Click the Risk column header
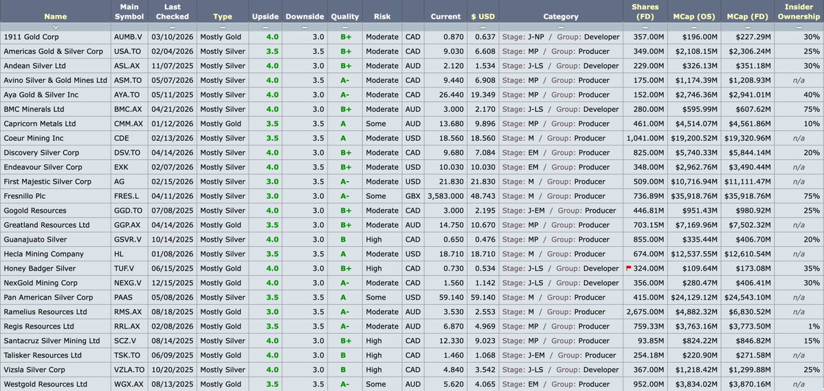This screenshot has width=824, height=391. click(382, 16)
